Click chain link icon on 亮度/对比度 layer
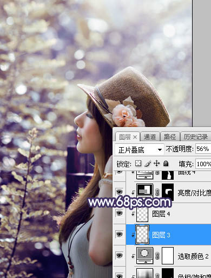The width and height of the screenshot is (211, 278). point(157,192)
